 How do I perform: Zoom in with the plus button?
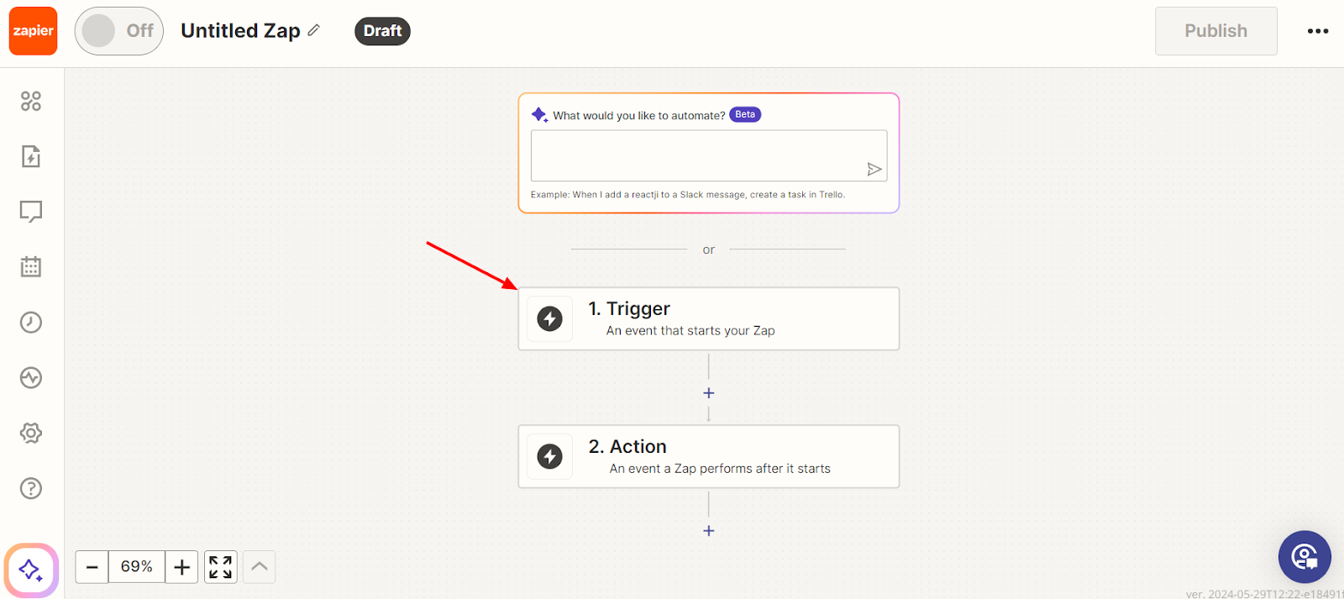(181, 567)
